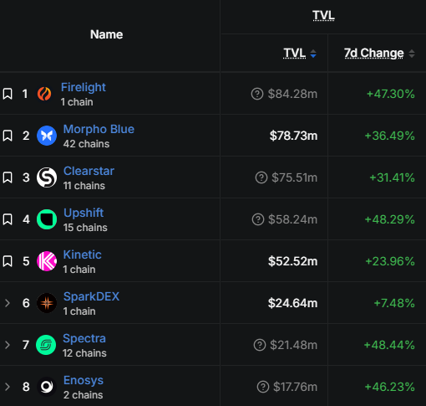Click the Spectra green logo
This screenshot has width=426, height=406.
click(x=46, y=345)
